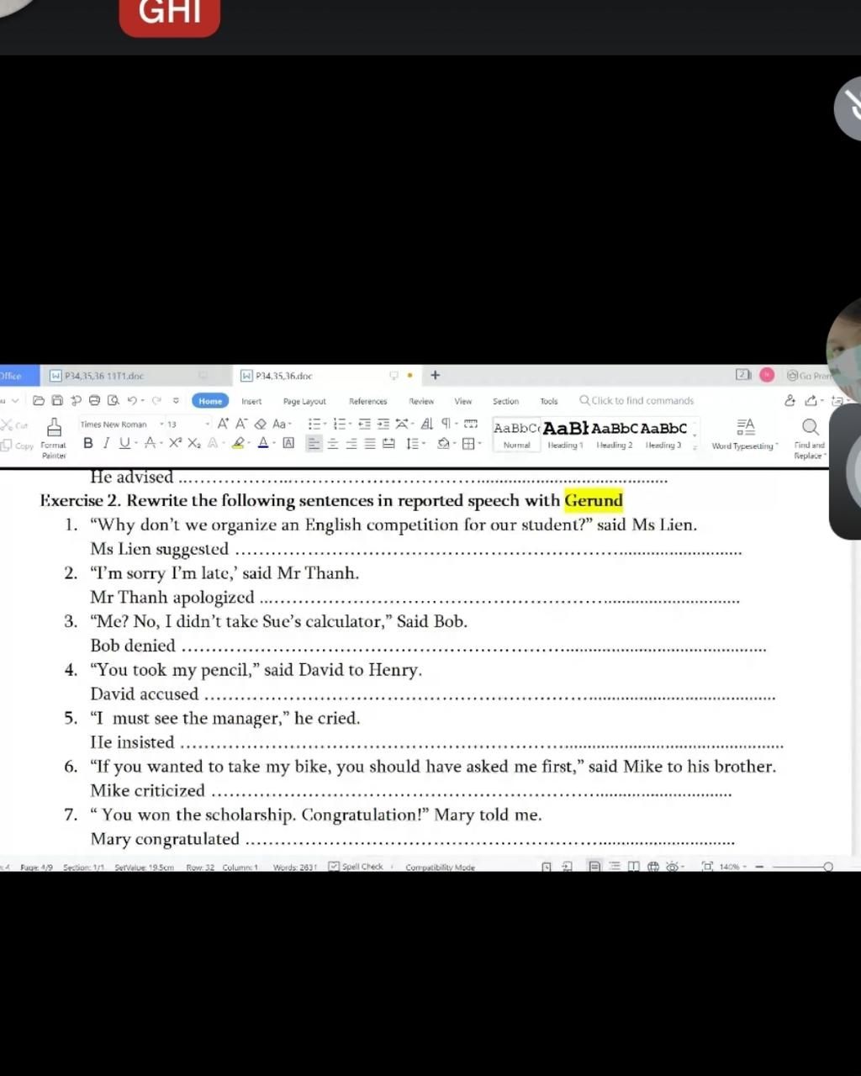861x1076 pixels.
Task: Open Print Preview from quick access toolbar
Action: [x=113, y=401]
